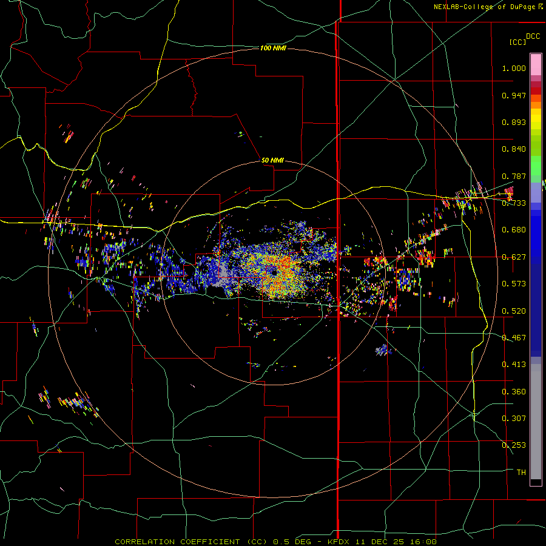
Task: Pick the lavender swatch on the color bar
Action: click(x=536, y=192)
